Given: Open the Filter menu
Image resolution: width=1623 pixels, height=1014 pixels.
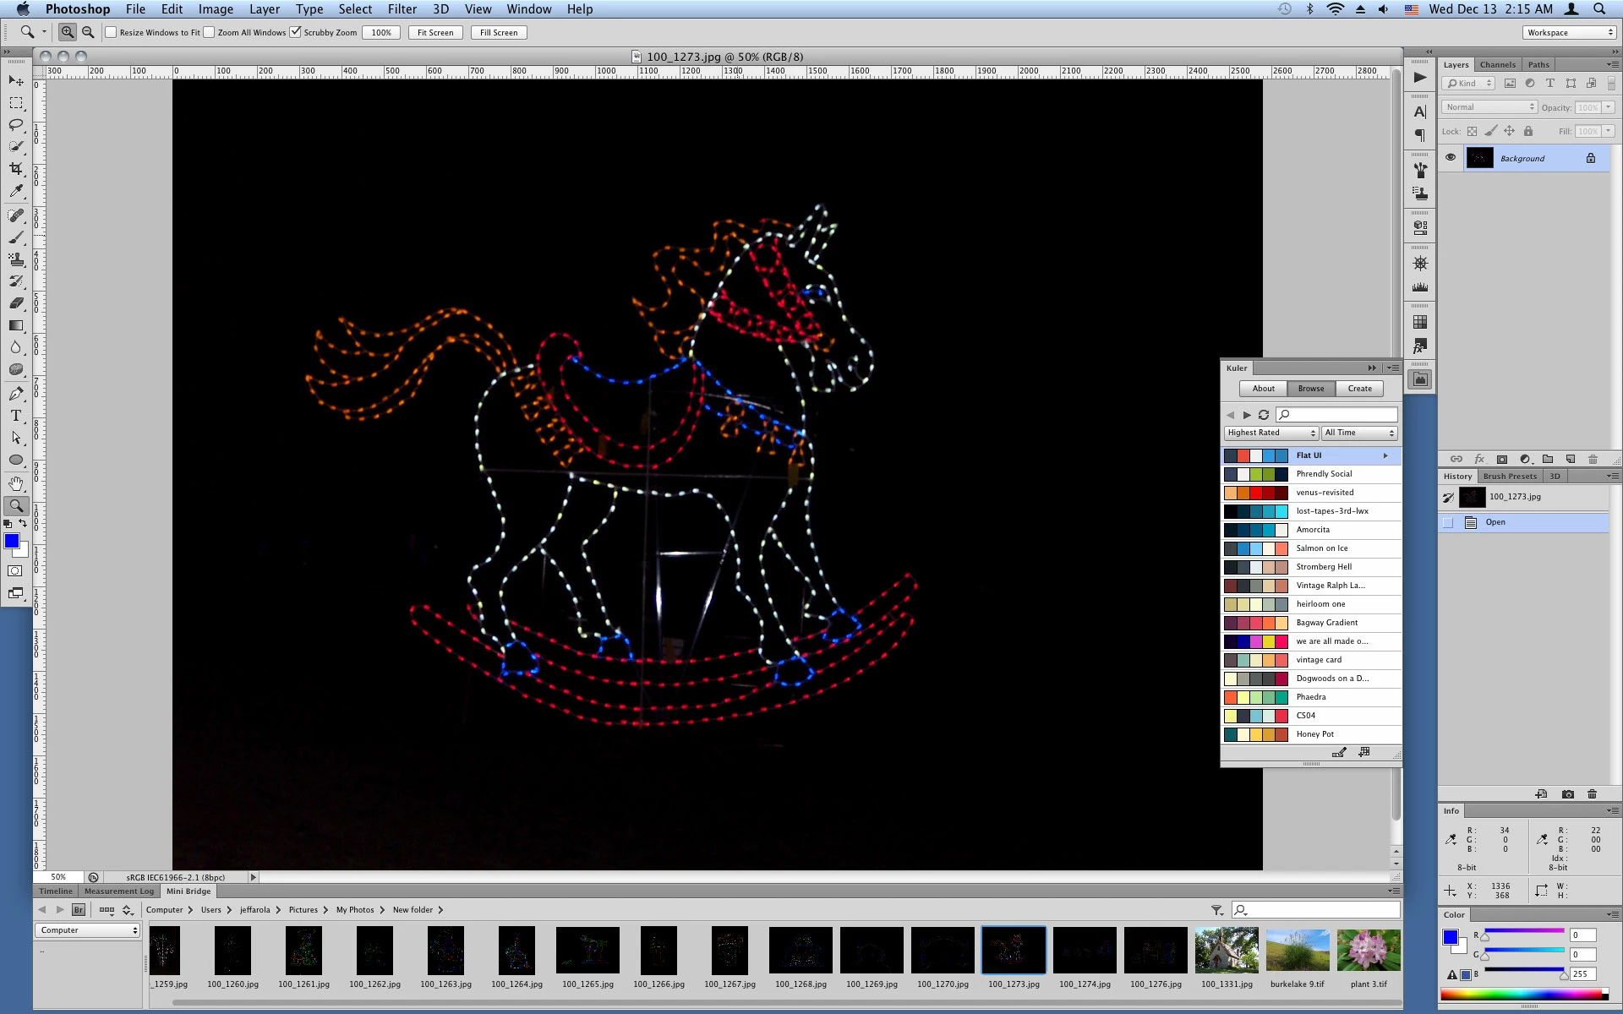Looking at the screenshot, I should tap(402, 9).
